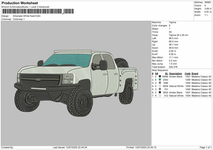Viewport: 213px width, 150px height.
Task: Click the Description column header
Action: [176, 73]
